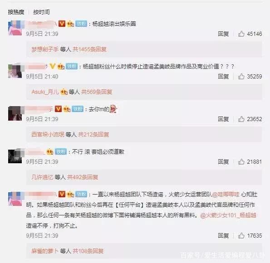
Task: Open the @哇唧唧哇 mention link
Action: [x=226, y=195]
